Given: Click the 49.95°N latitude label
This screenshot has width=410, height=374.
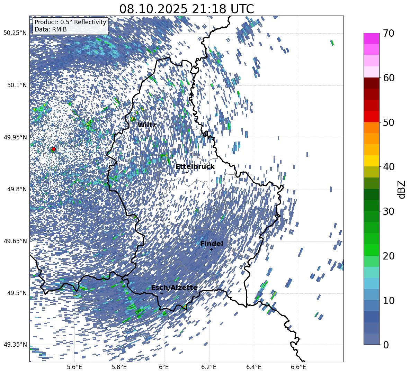Looking at the screenshot, I should [x=15, y=137].
